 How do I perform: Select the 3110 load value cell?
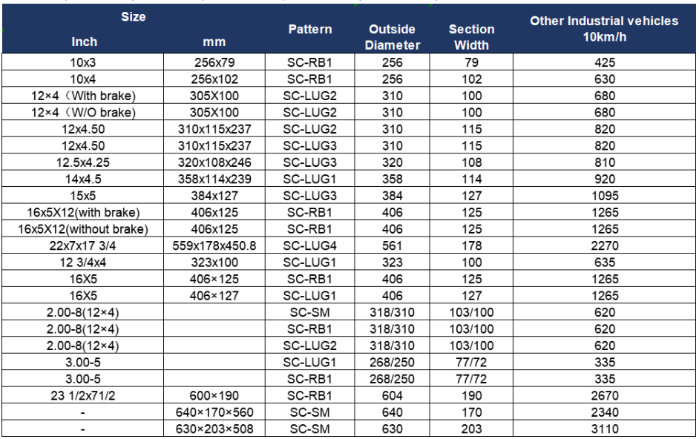click(x=604, y=429)
